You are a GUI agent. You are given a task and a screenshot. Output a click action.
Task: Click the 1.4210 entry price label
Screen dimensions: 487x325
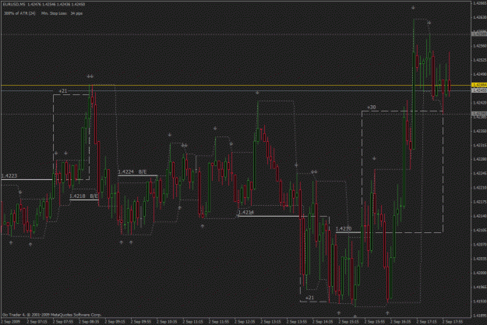tap(344, 228)
